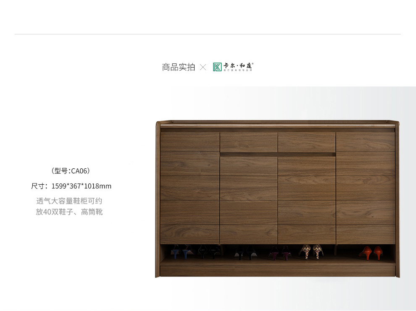This screenshot has height=311, width=416.
Task: Click the 商品实拍 heading text
Action: coord(179,67)
